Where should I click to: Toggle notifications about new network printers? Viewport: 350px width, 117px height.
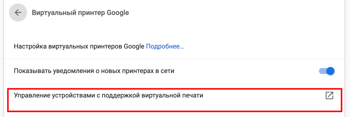click(x=327, y=71)
